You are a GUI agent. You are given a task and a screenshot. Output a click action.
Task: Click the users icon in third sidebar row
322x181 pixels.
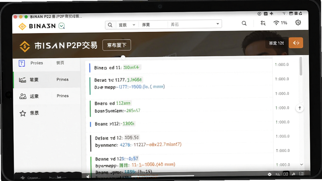pos(23,96)
